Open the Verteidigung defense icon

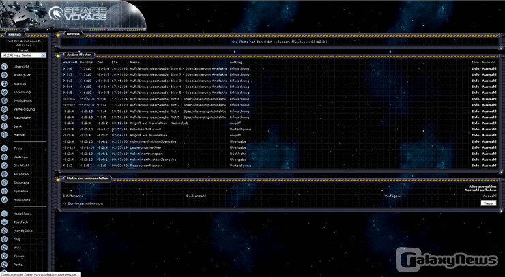tap(4, 109)
